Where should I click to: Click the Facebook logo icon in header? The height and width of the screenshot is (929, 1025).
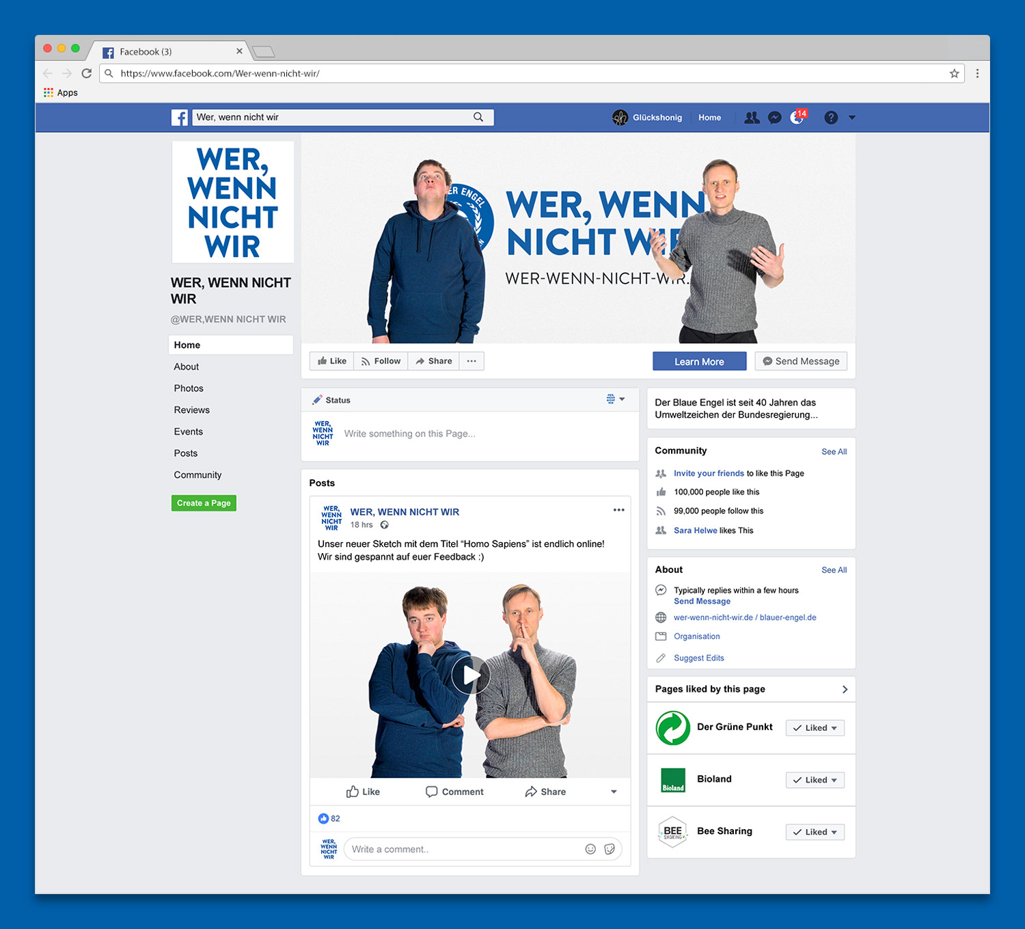179,118
